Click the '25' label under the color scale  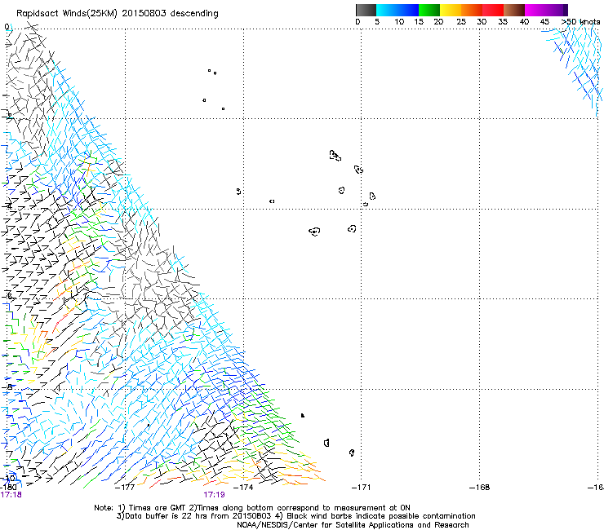tap(461, 22)
